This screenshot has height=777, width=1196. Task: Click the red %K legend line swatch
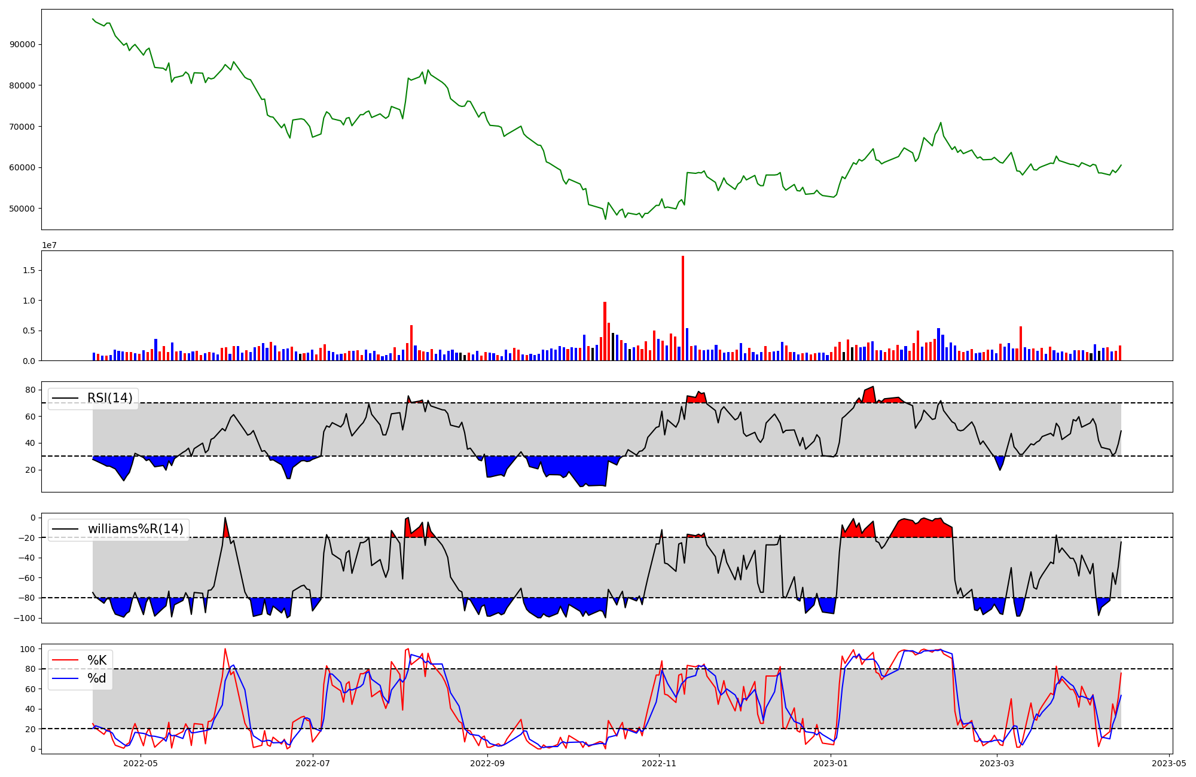(x=66, y=660)
